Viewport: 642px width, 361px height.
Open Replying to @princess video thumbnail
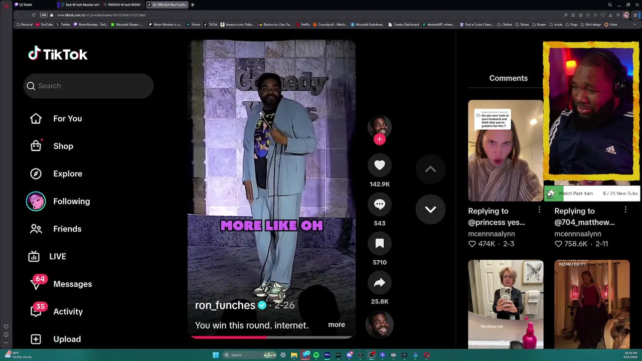pos(506,150)
